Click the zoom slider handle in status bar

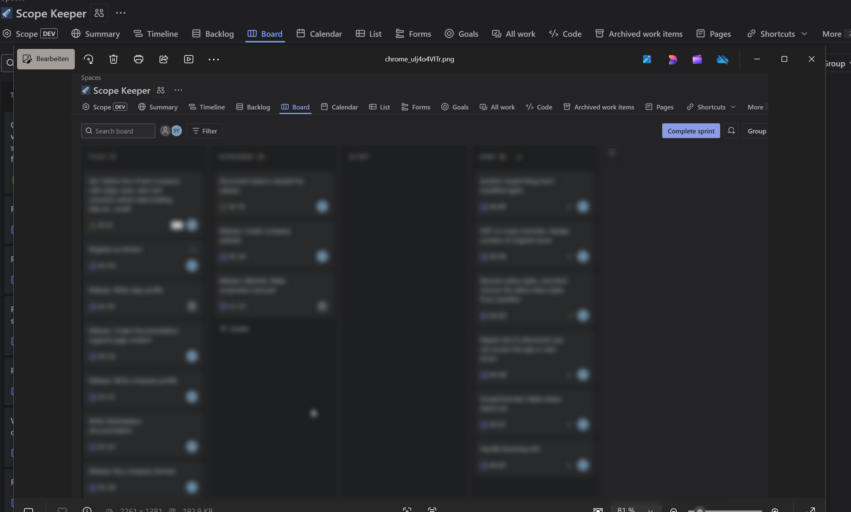(x=699, y=510)
